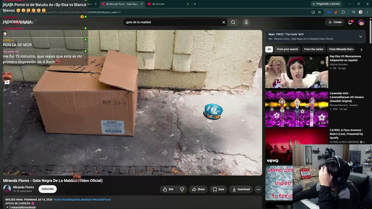Open the blue M browser extension
The height and width of the screenshot is (209, 372).
[x=329, y=12]
